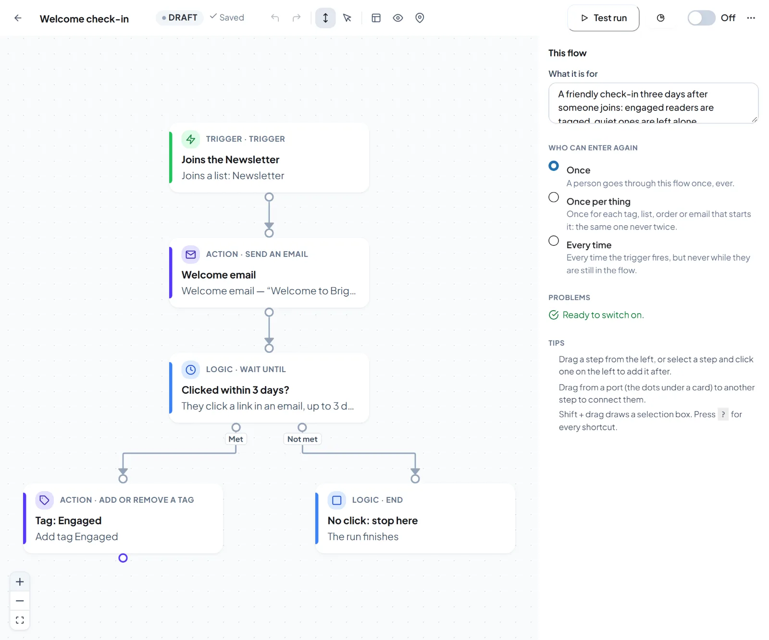Click the Add tag Engaged description
769x640 pixels.
pyautogui.click(x=76, y=537)
